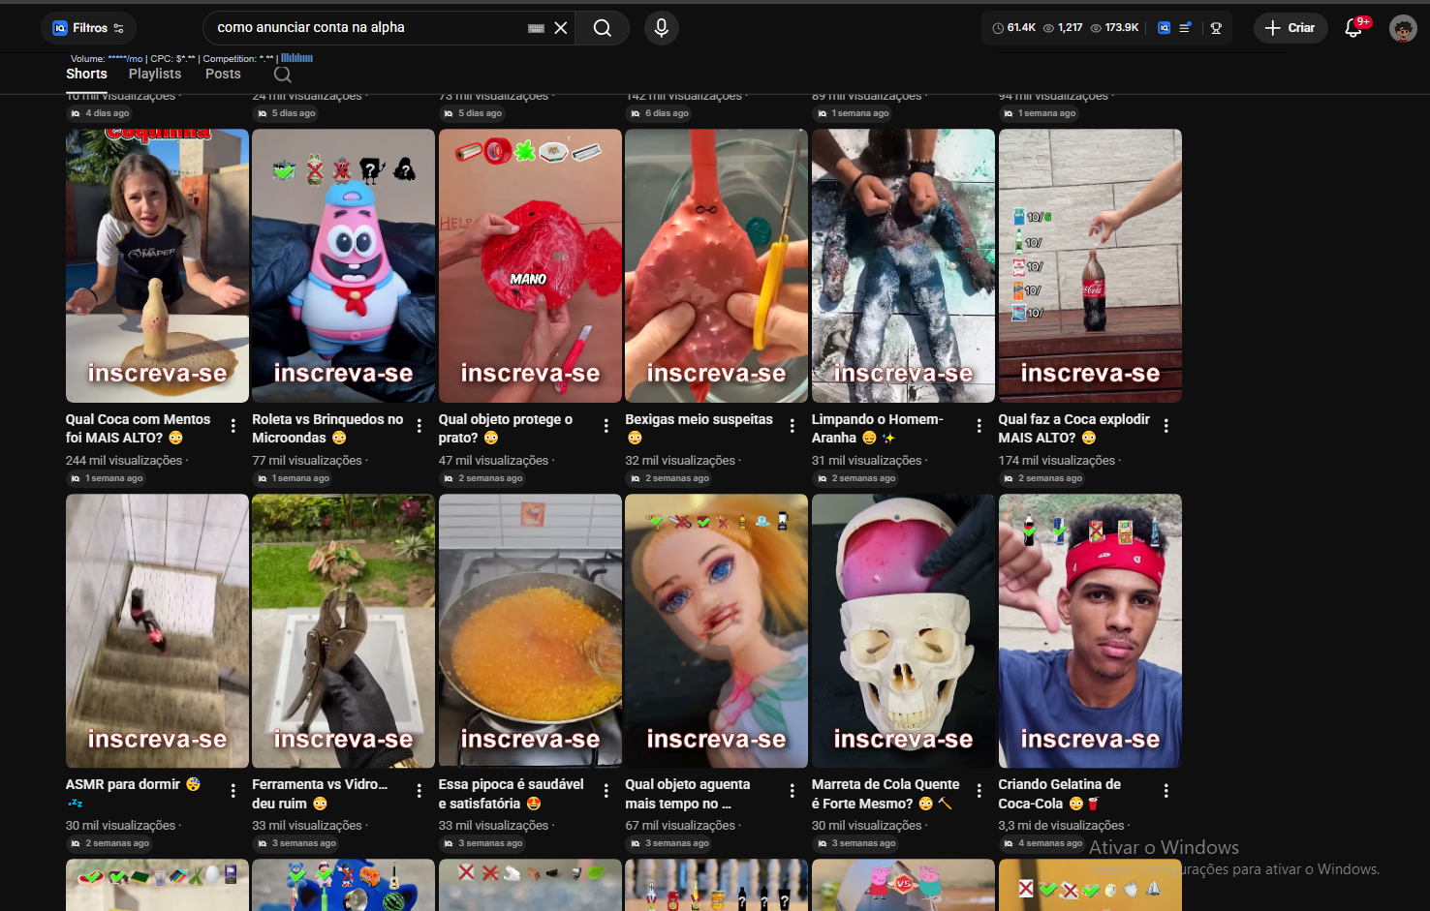This screenshot has width=1430, height=911.
Task: Open "ASMR para dormir" title
Action: pyautogui.click(x=133, y=793)
